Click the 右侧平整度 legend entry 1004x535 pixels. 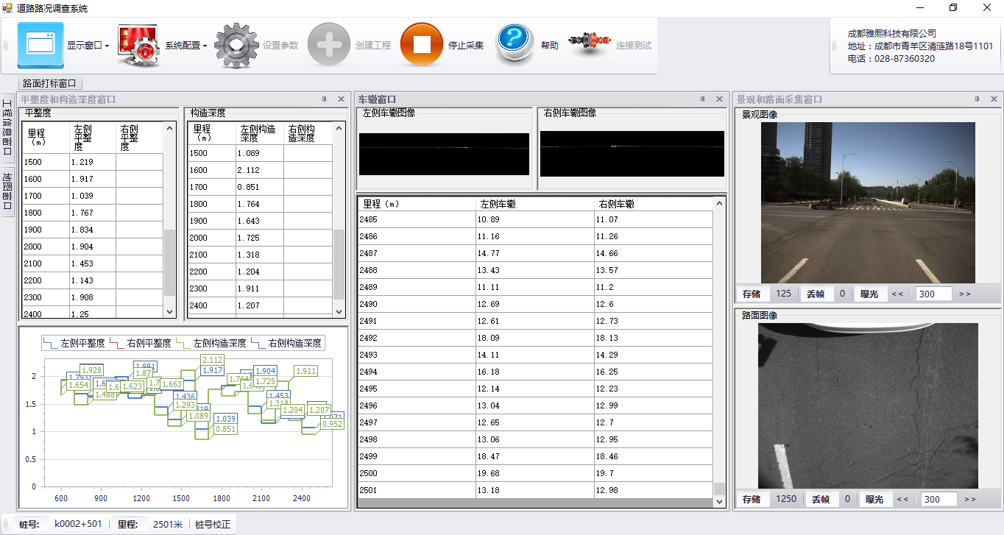[x=140, y=343]
